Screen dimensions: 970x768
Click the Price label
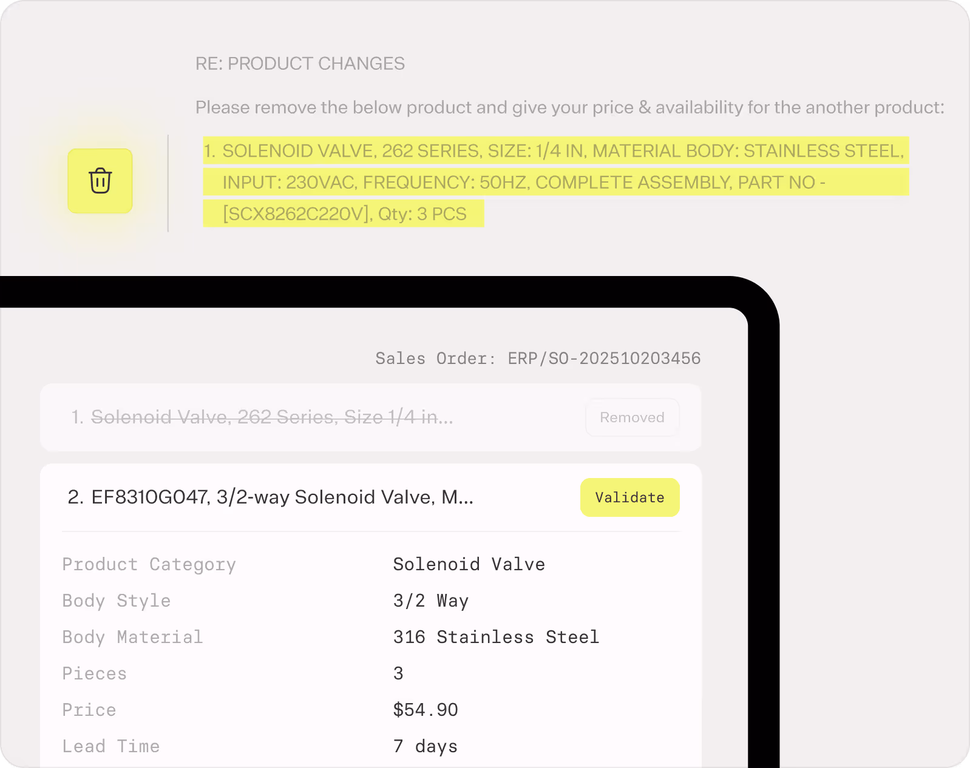click(89, 710)
